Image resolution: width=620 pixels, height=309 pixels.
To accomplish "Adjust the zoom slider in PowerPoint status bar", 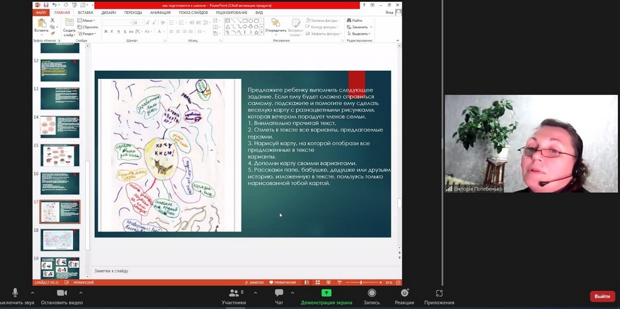I will pos(362,282).
